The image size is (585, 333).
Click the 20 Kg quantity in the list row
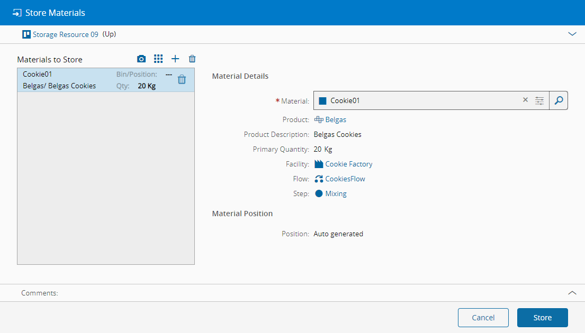tap(147, 86)
